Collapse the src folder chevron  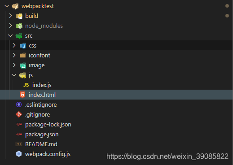(x=10, y=35)
